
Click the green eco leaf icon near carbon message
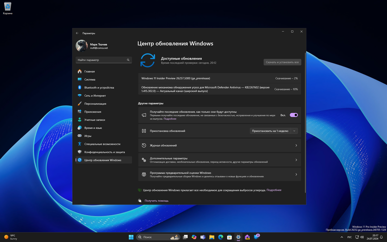[139, 190]
